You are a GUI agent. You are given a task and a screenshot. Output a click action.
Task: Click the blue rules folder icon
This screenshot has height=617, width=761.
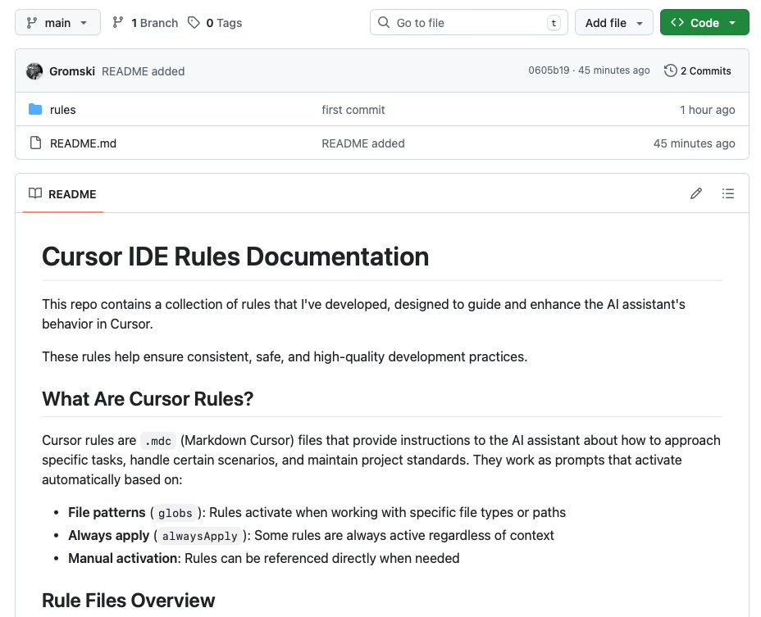coord(35,109)
